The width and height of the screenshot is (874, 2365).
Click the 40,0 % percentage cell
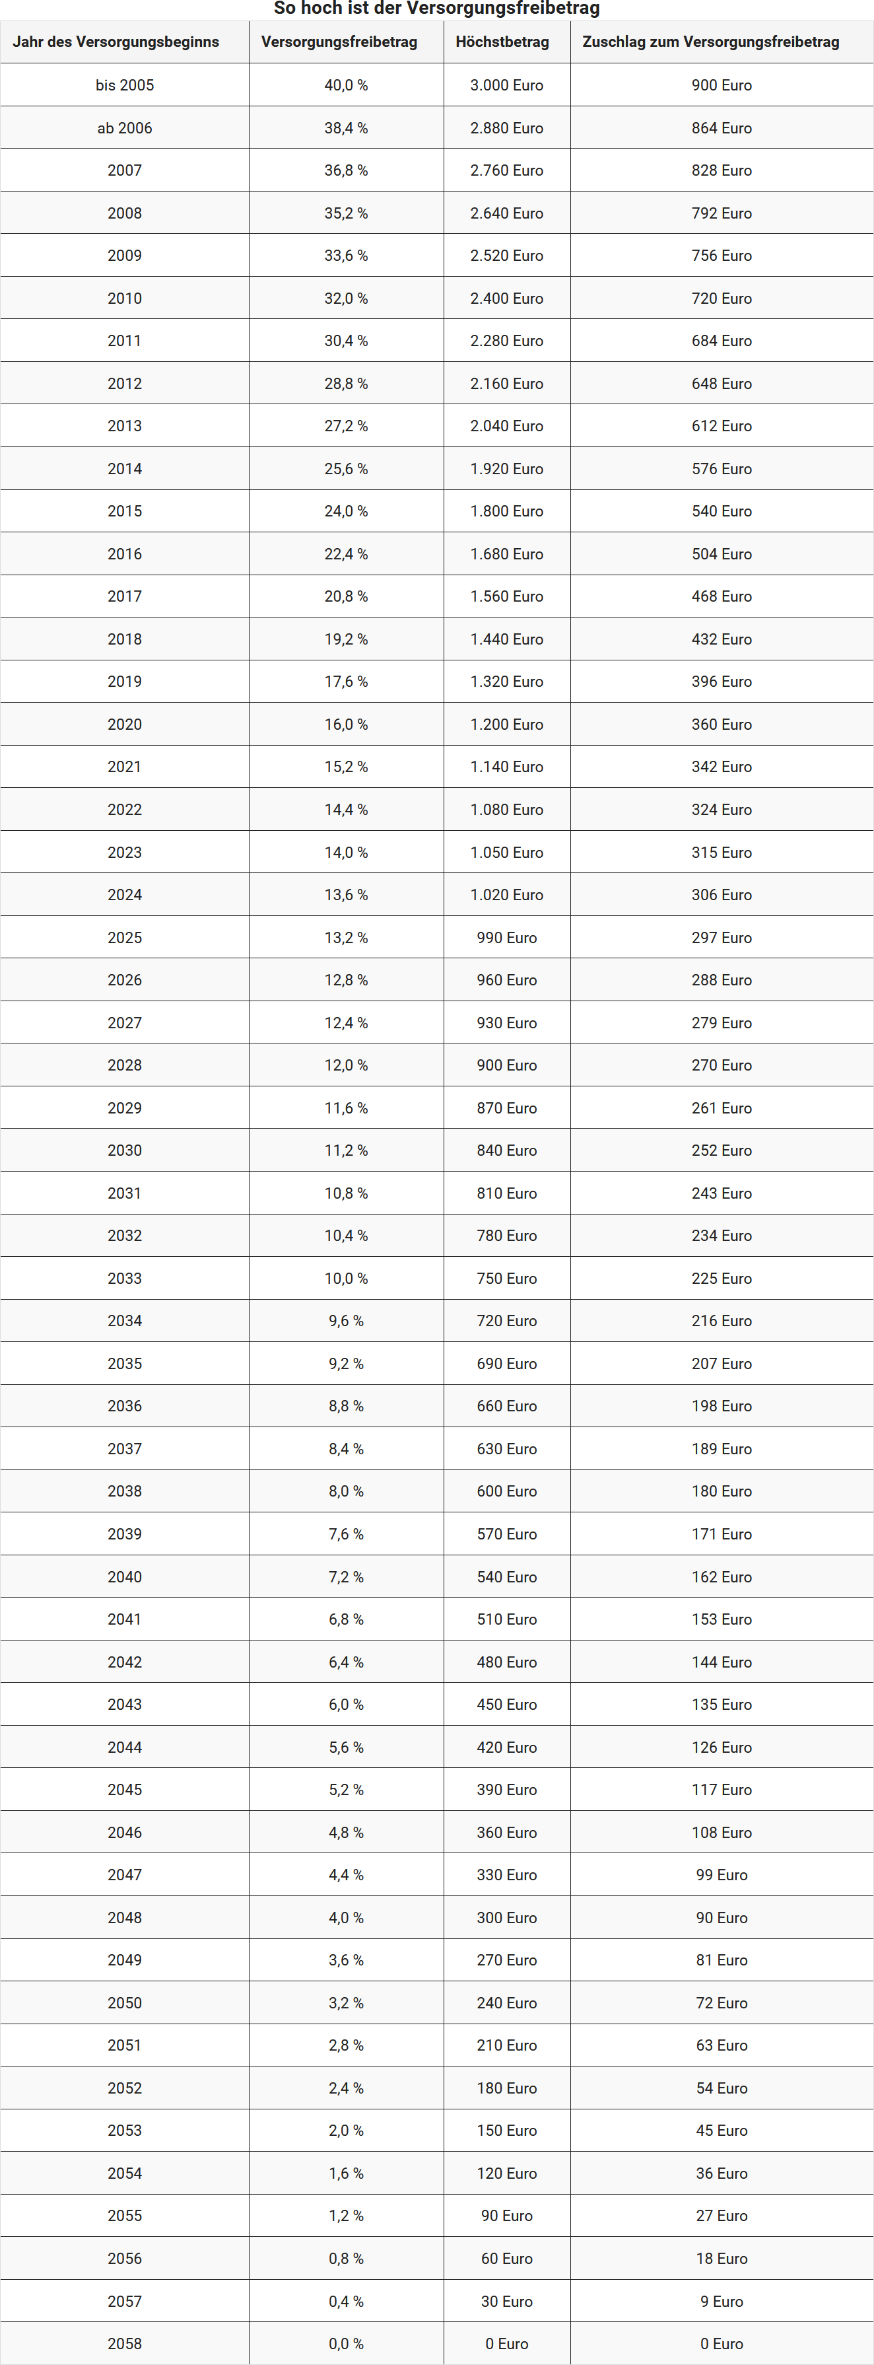point(346,85)
